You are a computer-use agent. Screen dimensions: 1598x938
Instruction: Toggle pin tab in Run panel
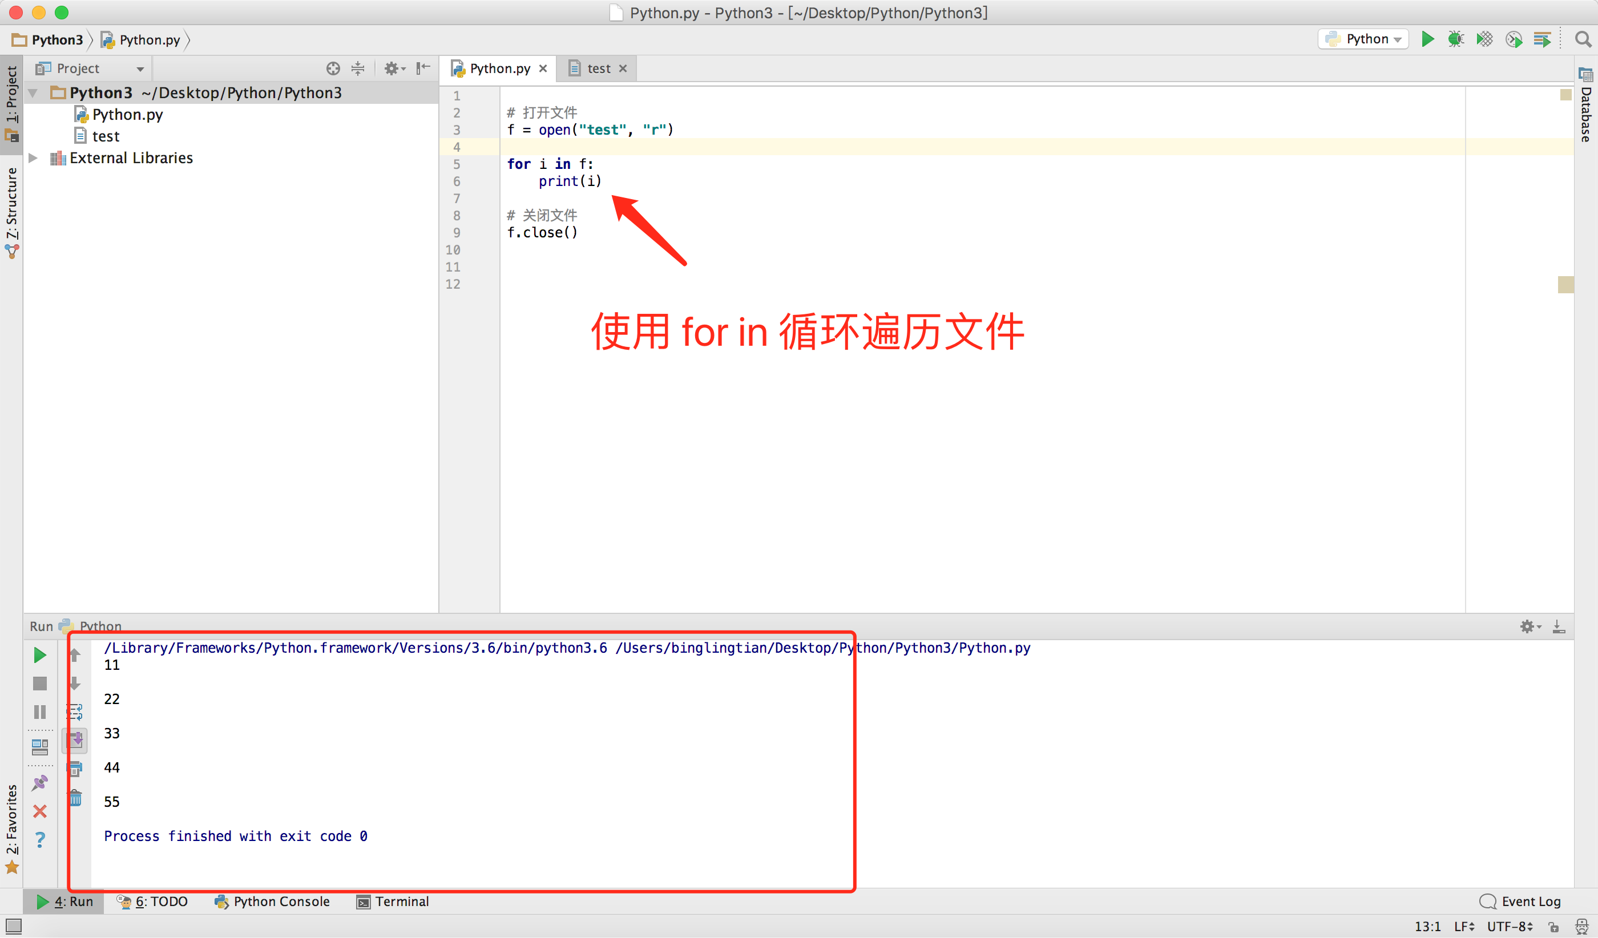coord(40,782)
